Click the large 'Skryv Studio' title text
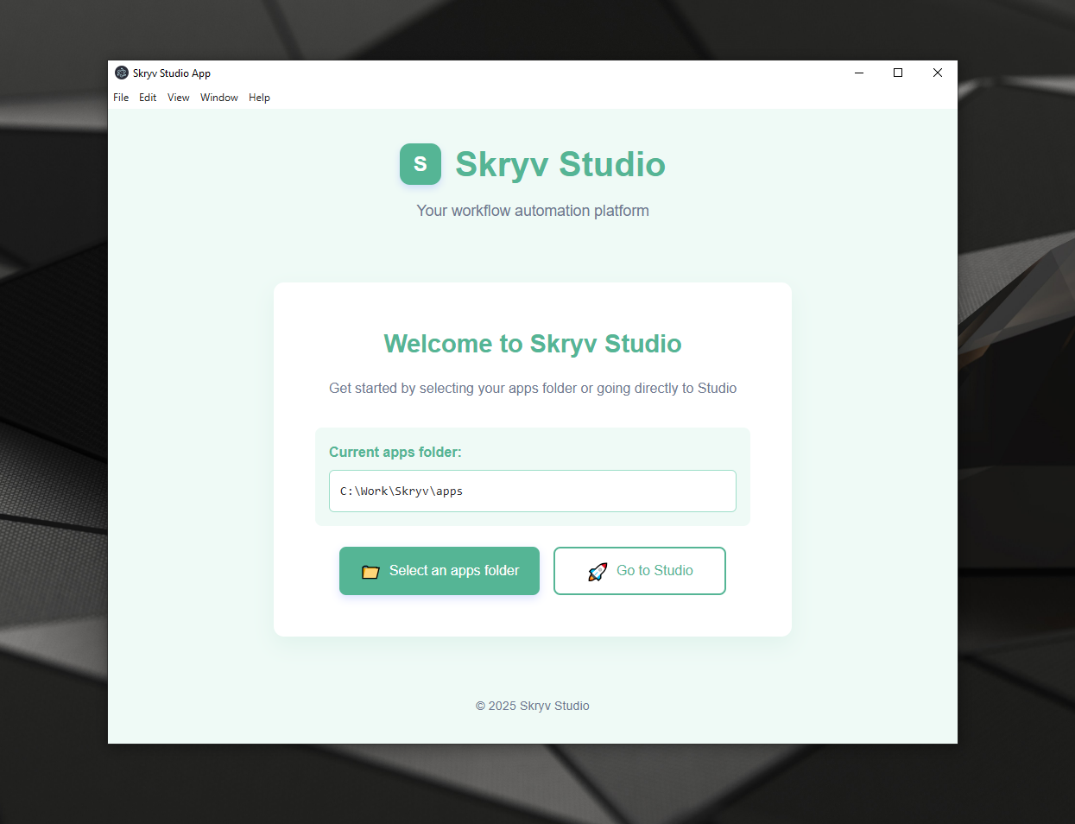 pos(560,164)
